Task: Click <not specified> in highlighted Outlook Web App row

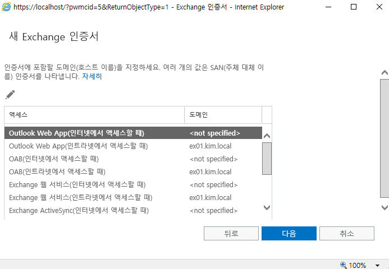Action: tap(215, 133)
